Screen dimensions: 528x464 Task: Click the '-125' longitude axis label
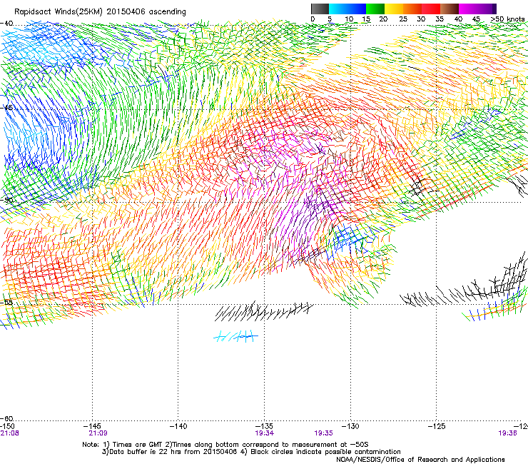pyautogui.click(x=437, y=426)
